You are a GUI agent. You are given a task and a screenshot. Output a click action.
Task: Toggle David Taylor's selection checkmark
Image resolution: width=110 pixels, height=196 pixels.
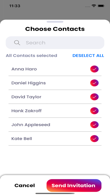(95, 97)
